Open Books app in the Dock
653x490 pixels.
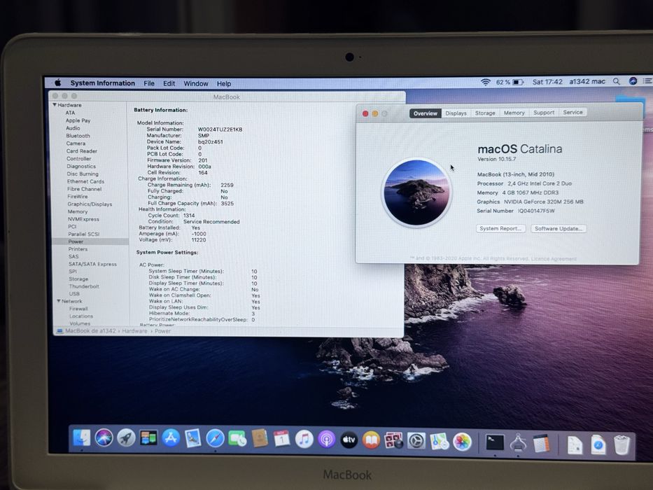click(371, 440)
